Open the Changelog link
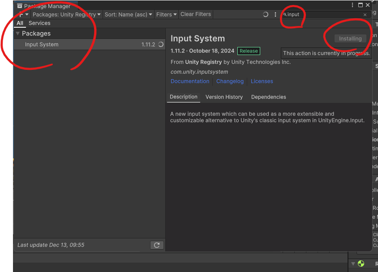 point(230,81)
